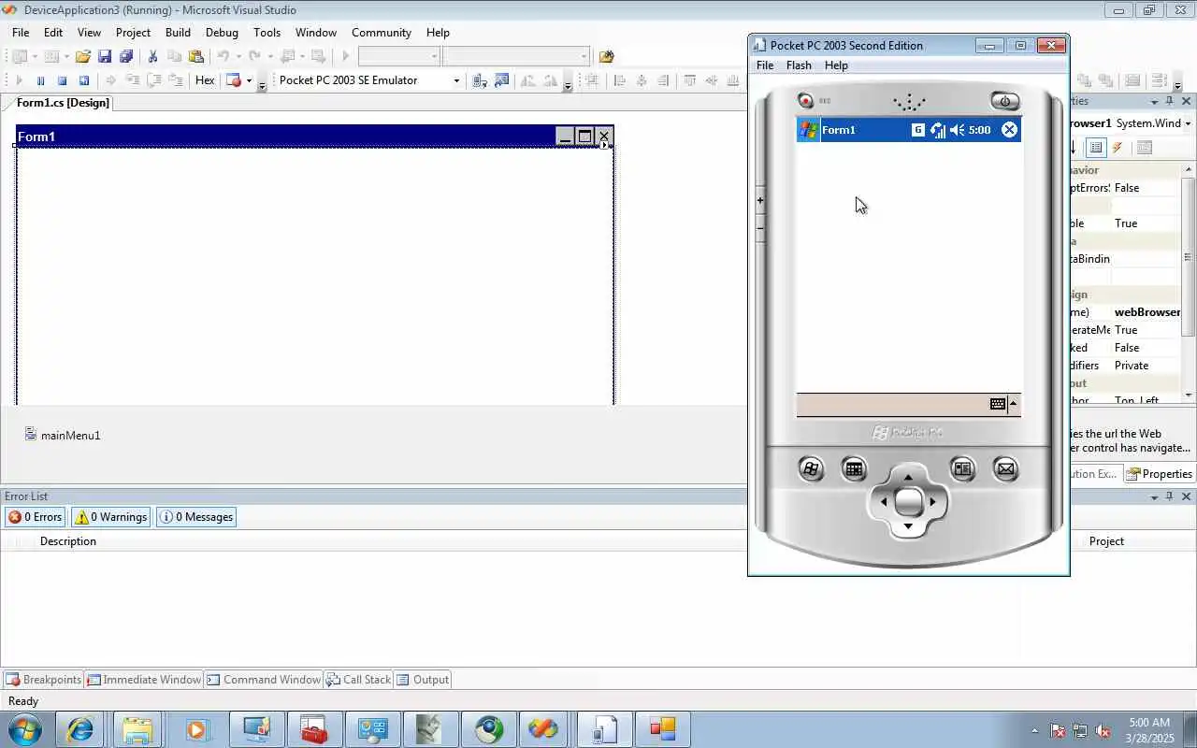1197x748 pixels.
Task: Open the breakpoints window dropdown arrow
Action: [249, 80]
